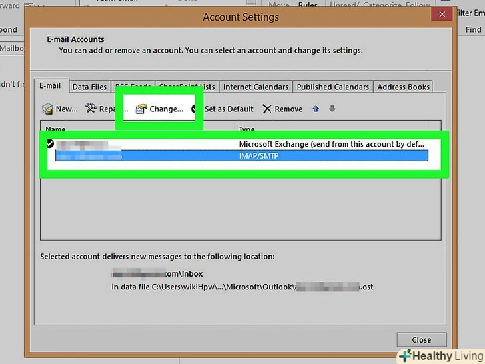Open the E-mail tab

[50, 86]
